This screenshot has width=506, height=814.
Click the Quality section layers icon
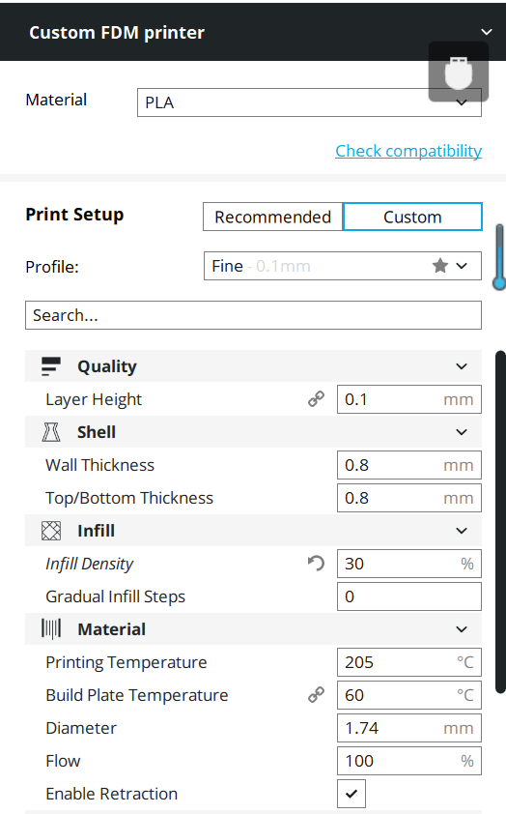click(51, 366)
